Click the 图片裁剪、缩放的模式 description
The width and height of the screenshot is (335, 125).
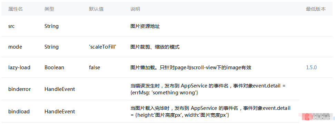(155, 47)
